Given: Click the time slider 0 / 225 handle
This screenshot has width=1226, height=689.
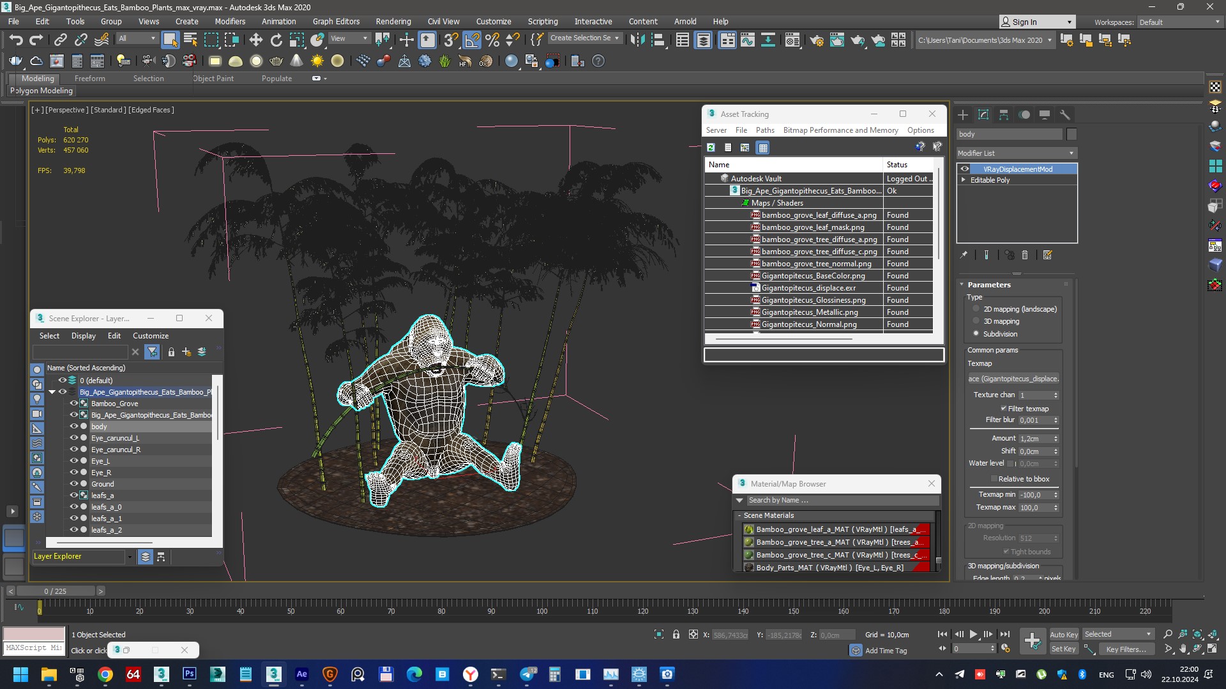Looking at the screenshot, I should point(56,591).
